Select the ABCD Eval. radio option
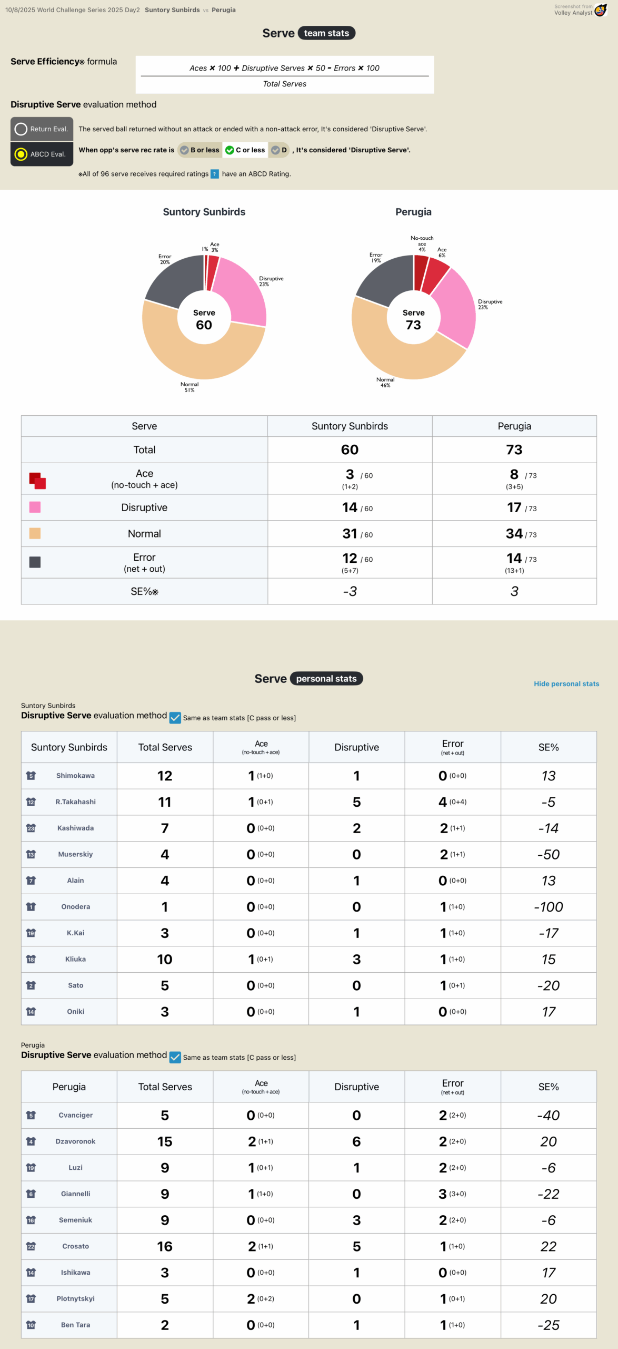 tap(21, 154)
